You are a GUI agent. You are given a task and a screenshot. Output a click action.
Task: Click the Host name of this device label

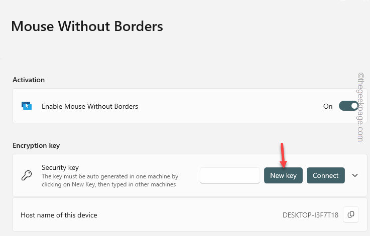pos(59,215)
